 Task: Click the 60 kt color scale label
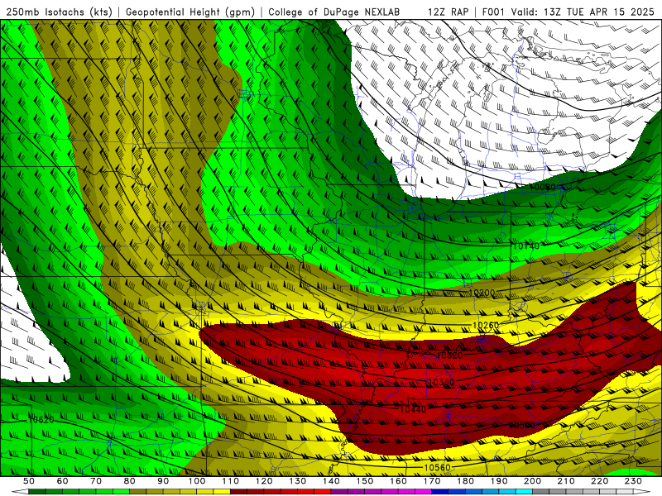63,481
